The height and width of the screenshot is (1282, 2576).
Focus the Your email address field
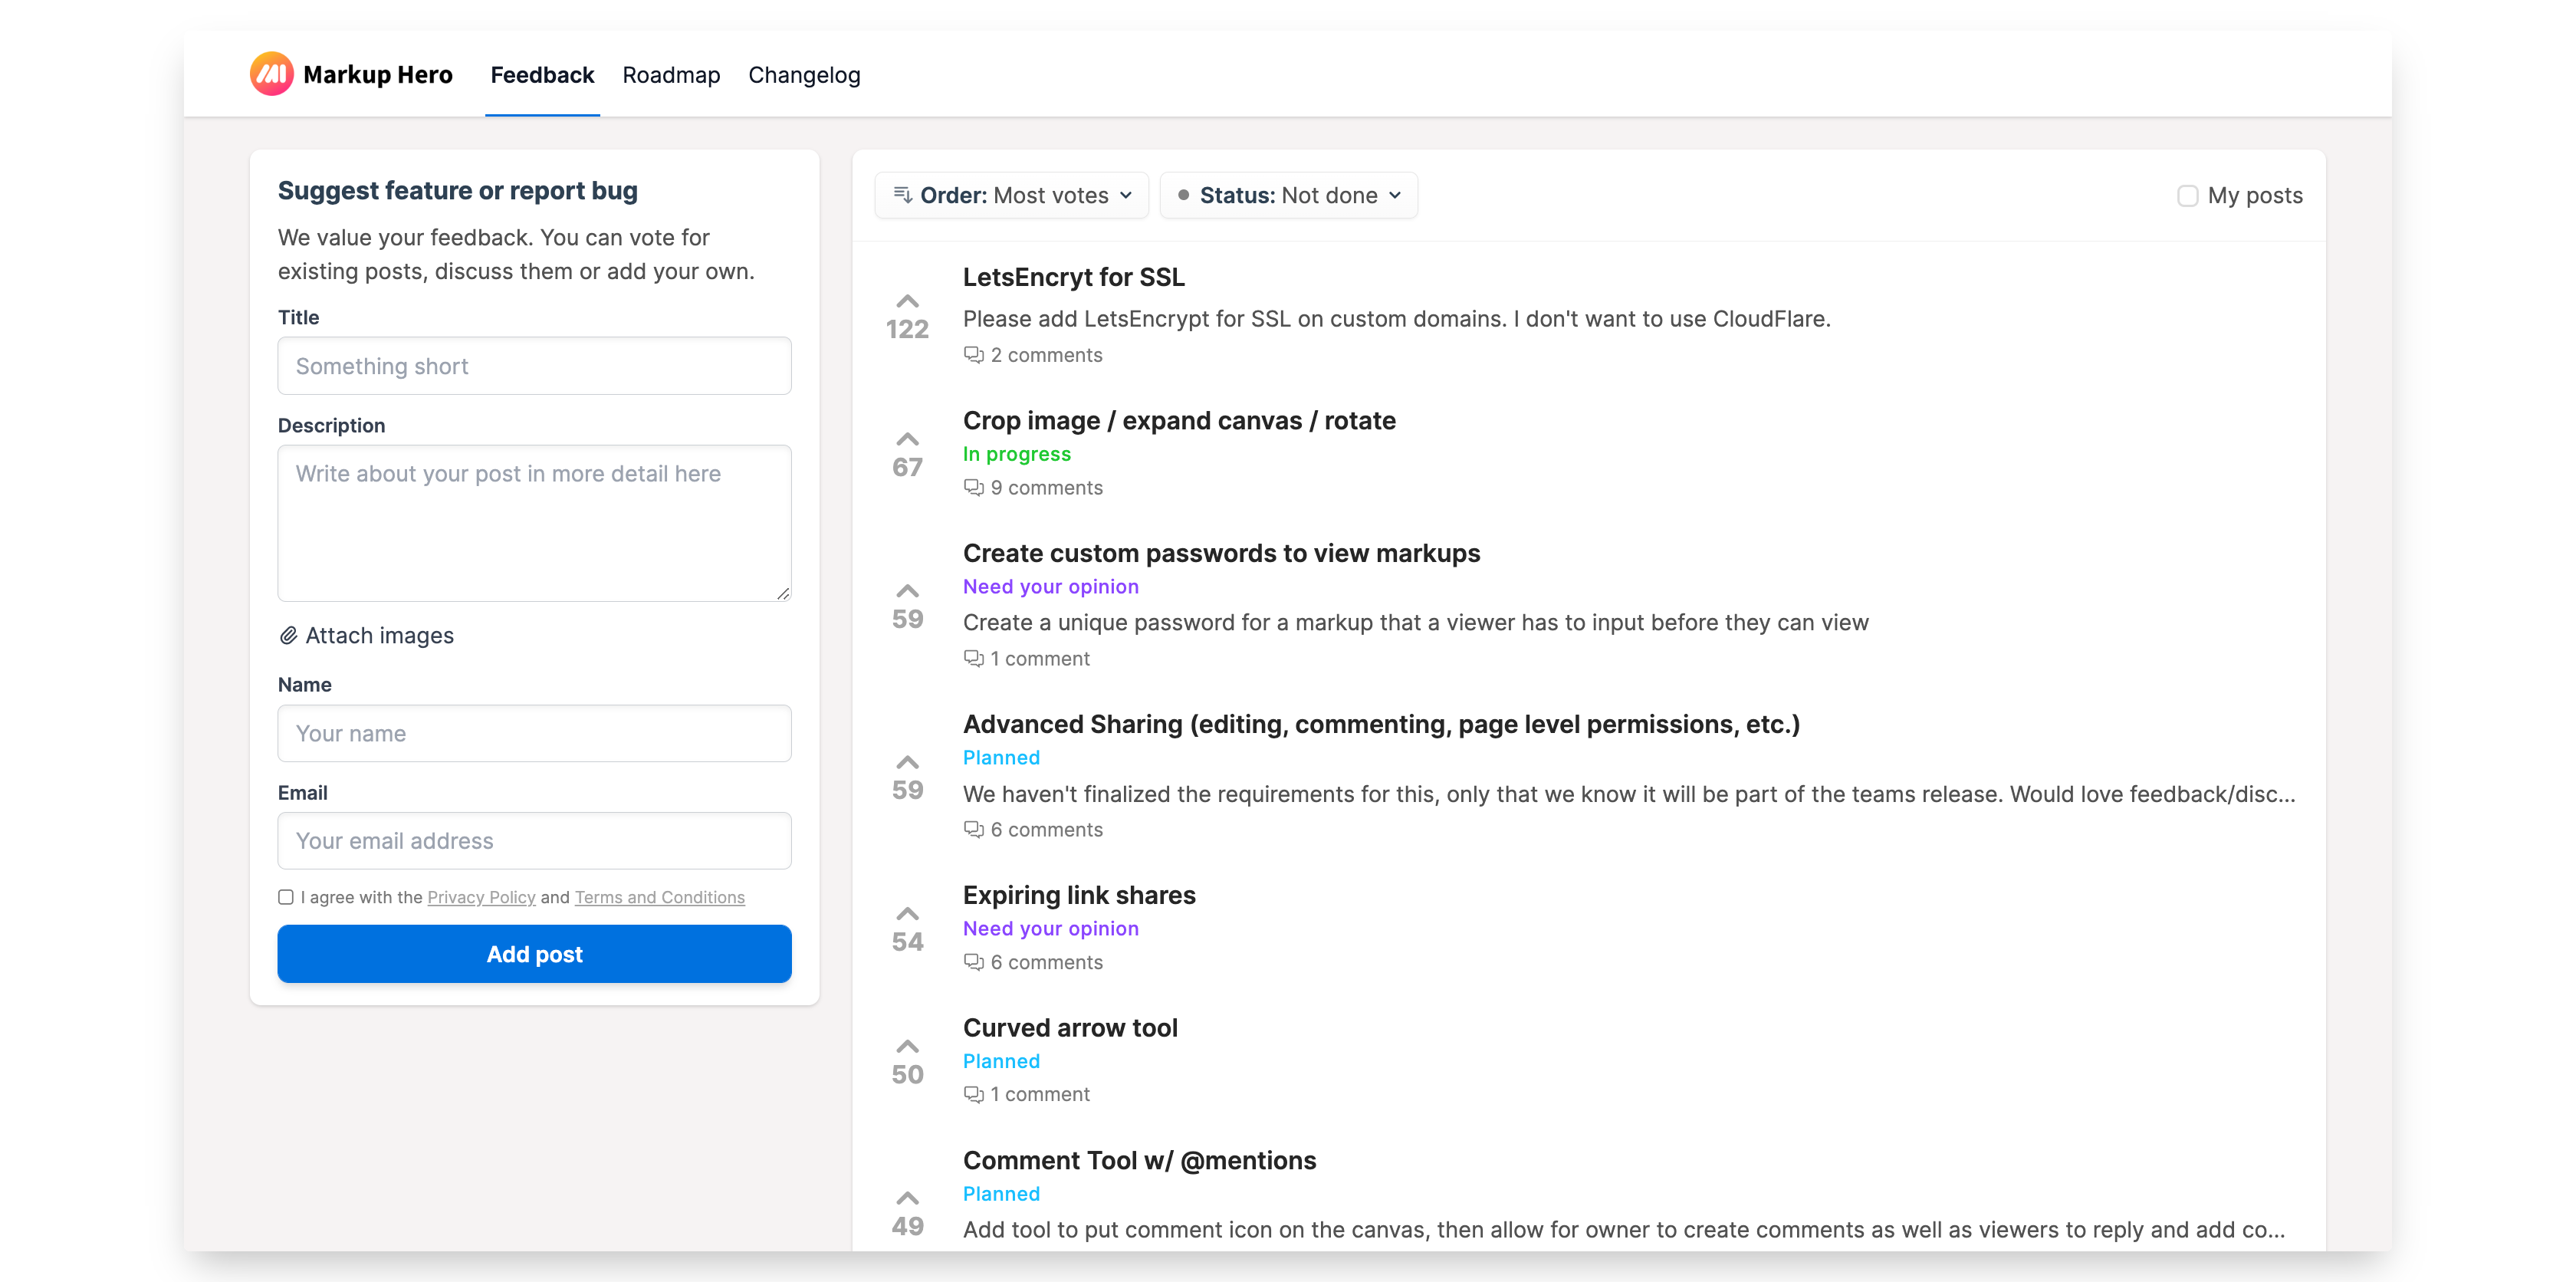point(534,841)
